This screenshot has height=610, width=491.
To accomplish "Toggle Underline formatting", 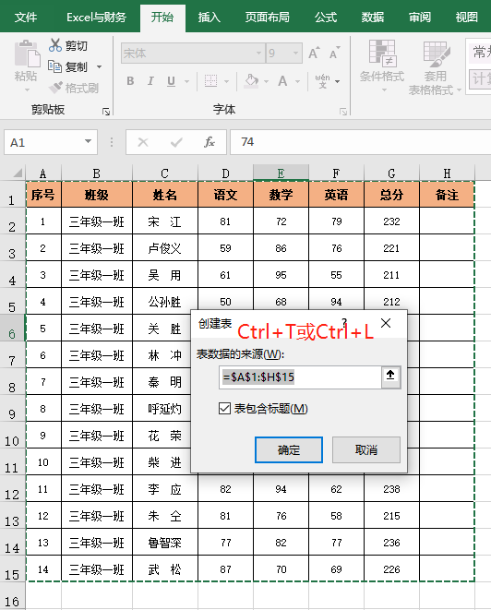I will pyautogui.click(x=171, y=81).
